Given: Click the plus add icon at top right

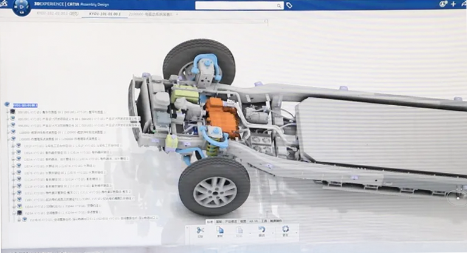Looking at the screenshot, I should click(453, 4).
